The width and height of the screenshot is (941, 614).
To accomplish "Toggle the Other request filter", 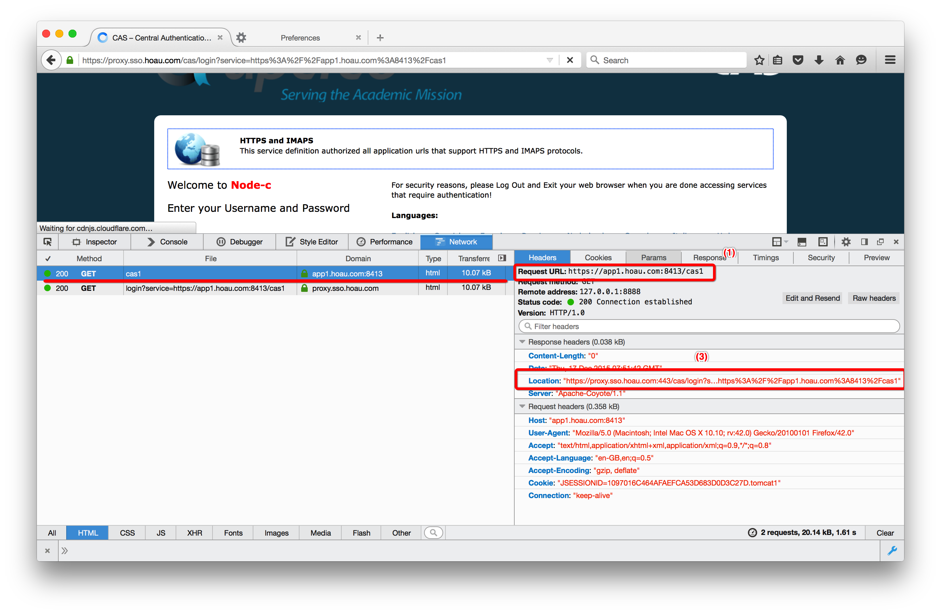I will 401,533.
